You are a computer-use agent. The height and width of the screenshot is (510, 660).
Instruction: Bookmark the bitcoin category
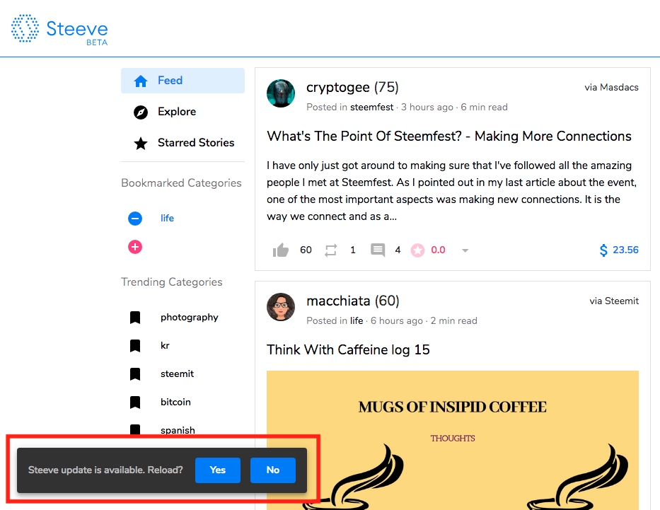[x=135, y=402]
